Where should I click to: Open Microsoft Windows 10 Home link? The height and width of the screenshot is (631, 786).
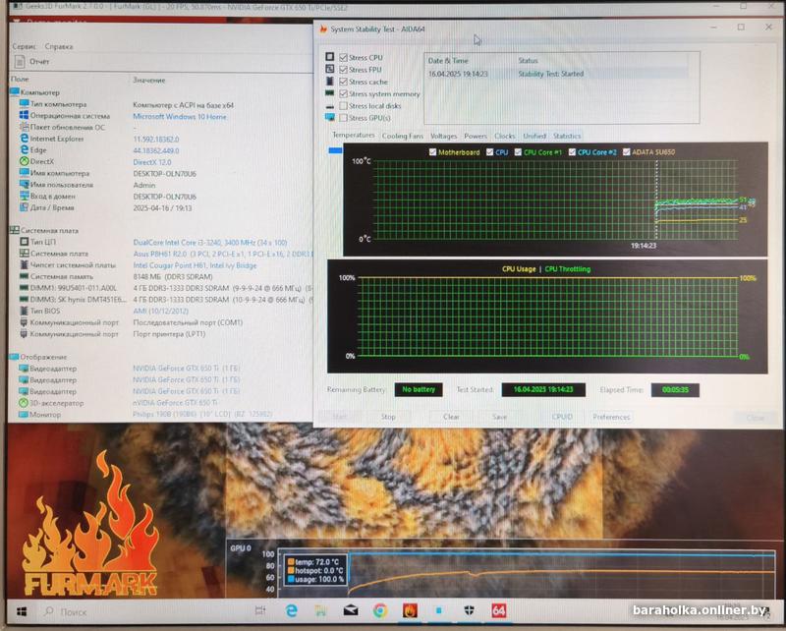pos(180,116)
